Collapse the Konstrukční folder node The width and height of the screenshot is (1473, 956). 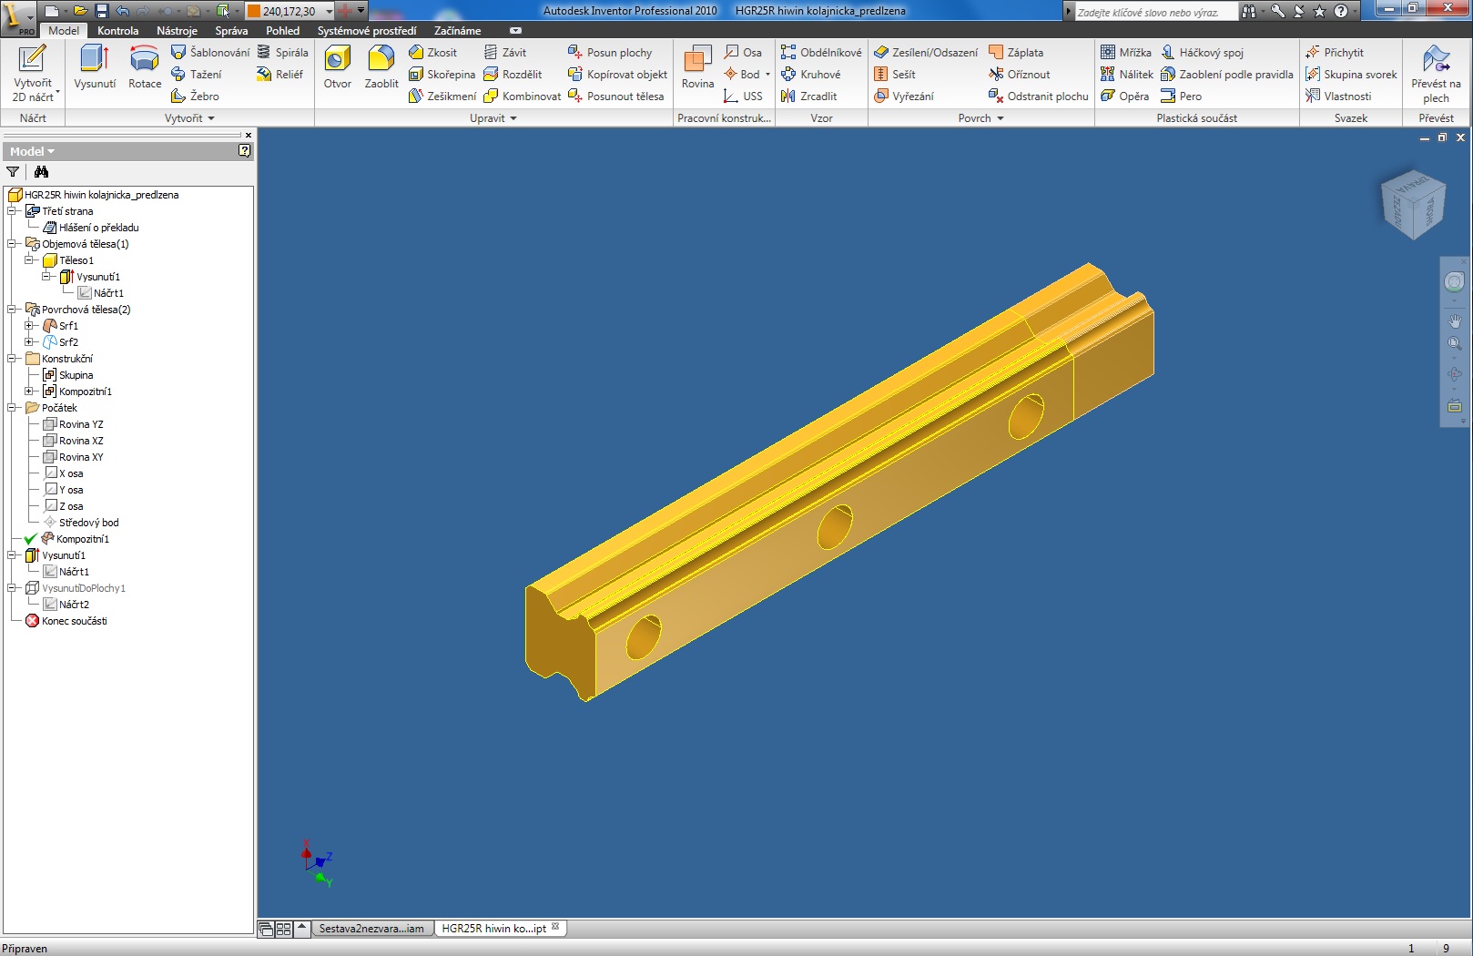click(x=13, y=359)
